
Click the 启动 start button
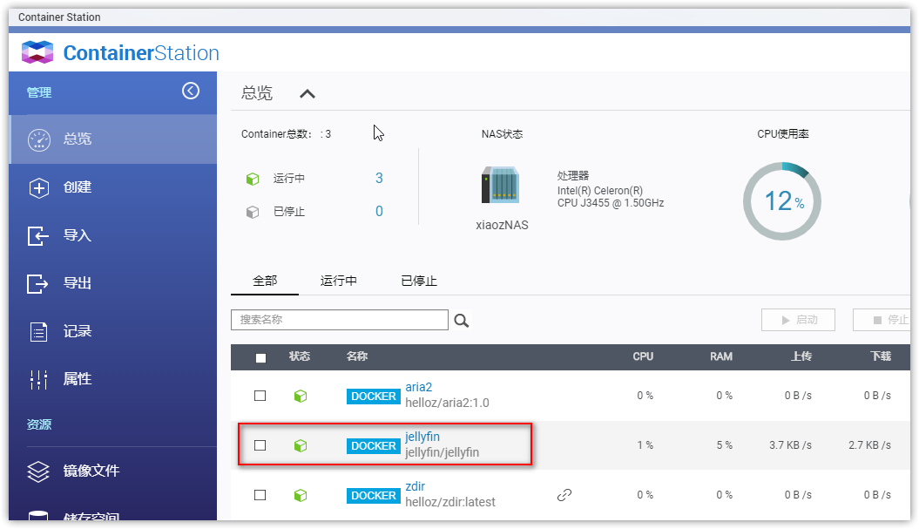(x=798, y=320)
